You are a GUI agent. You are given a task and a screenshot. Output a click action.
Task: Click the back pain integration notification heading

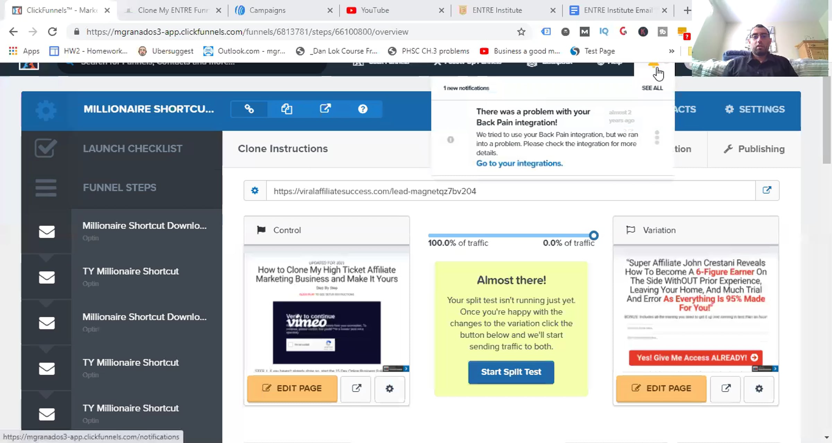(x=533, y=117)
